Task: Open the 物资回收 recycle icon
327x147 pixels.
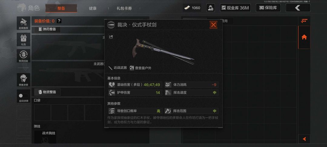Action: (x=23, y=56)
